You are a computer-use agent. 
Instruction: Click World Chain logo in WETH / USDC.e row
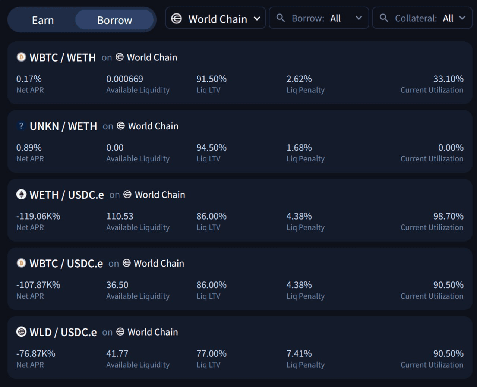point(127,194)
